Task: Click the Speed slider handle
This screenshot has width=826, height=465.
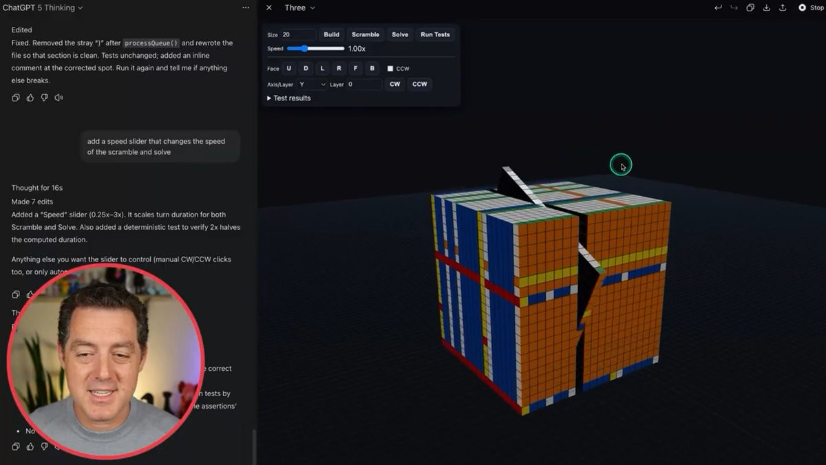Action: [304, 49]
